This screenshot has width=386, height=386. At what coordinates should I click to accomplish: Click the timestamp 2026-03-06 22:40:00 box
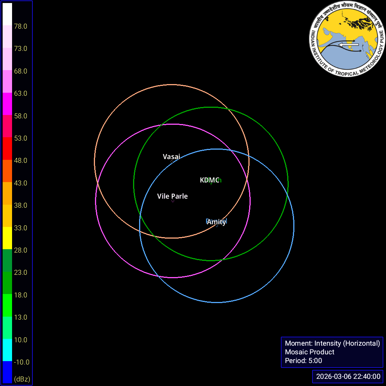tap(348, 377)
